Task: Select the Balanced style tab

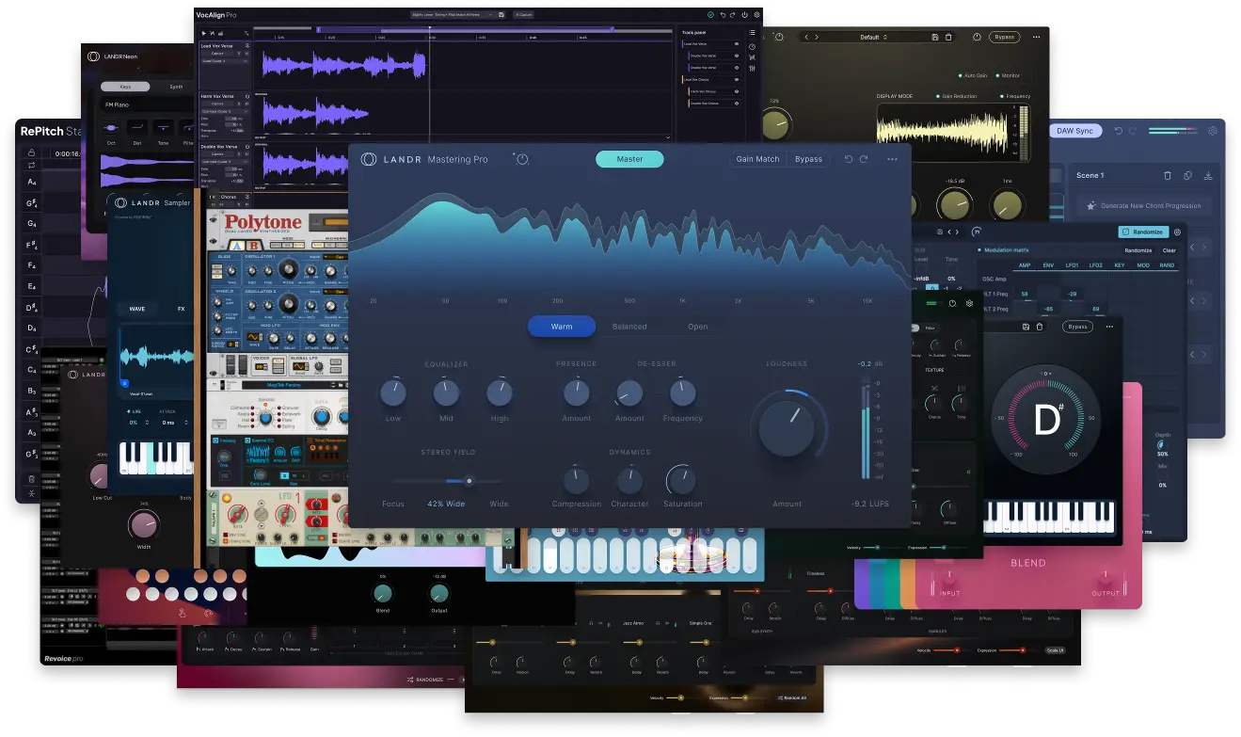Action: (629, 327)
